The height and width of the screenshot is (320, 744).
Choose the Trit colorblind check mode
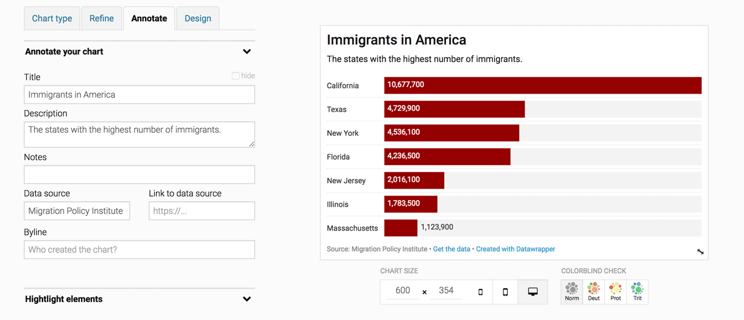[637, 292]
